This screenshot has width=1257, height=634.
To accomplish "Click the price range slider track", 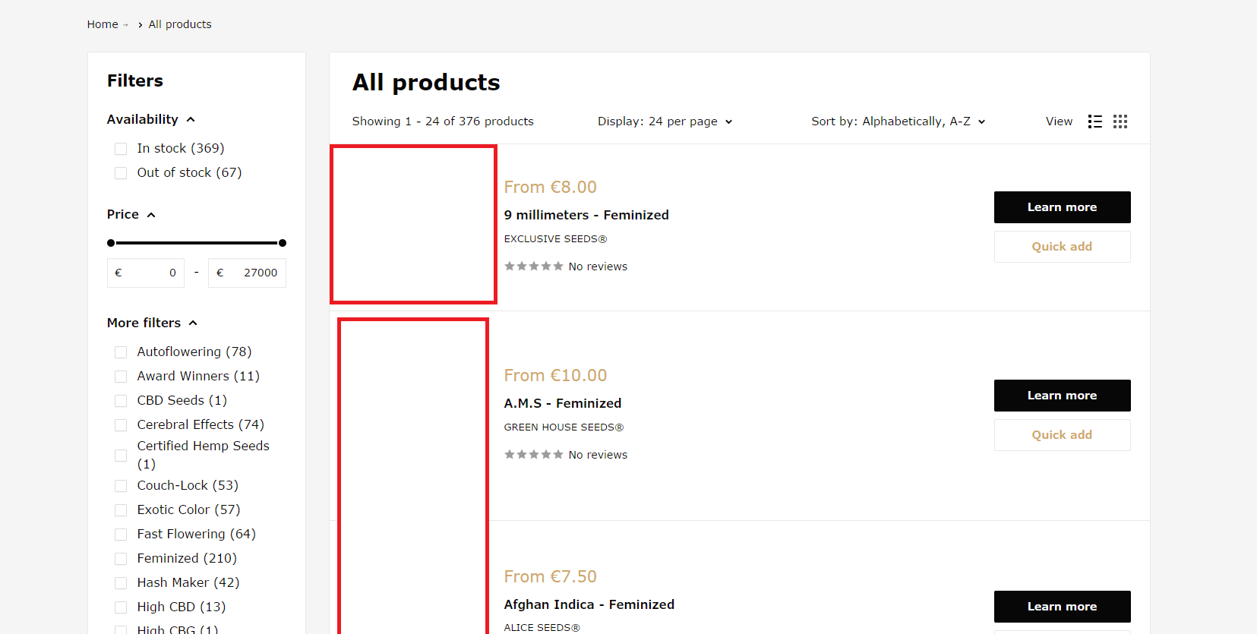I will coord(197,243).
